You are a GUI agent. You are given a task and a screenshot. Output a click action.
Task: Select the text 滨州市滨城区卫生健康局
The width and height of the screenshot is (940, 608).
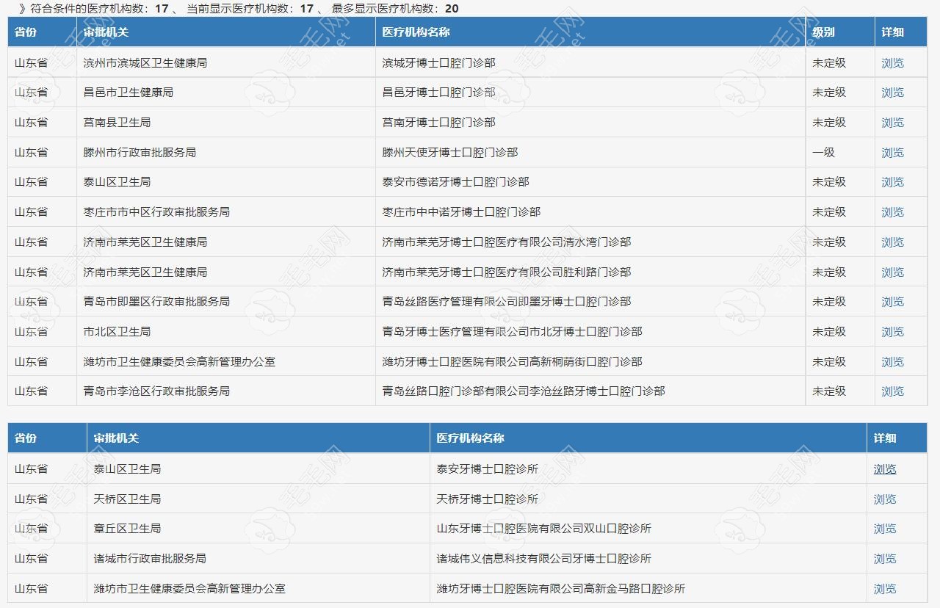coord(145,63)
